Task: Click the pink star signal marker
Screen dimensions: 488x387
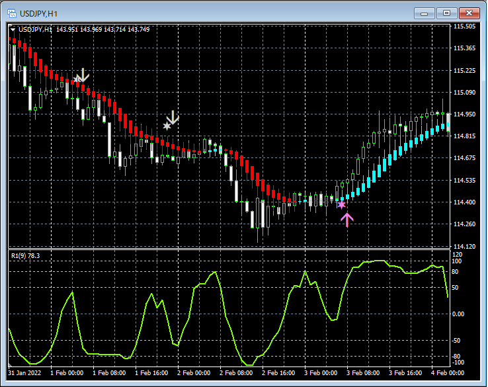Action: point(341,205)
